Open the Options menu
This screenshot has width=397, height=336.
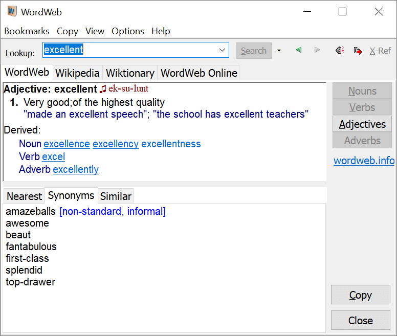click(128, 31)
